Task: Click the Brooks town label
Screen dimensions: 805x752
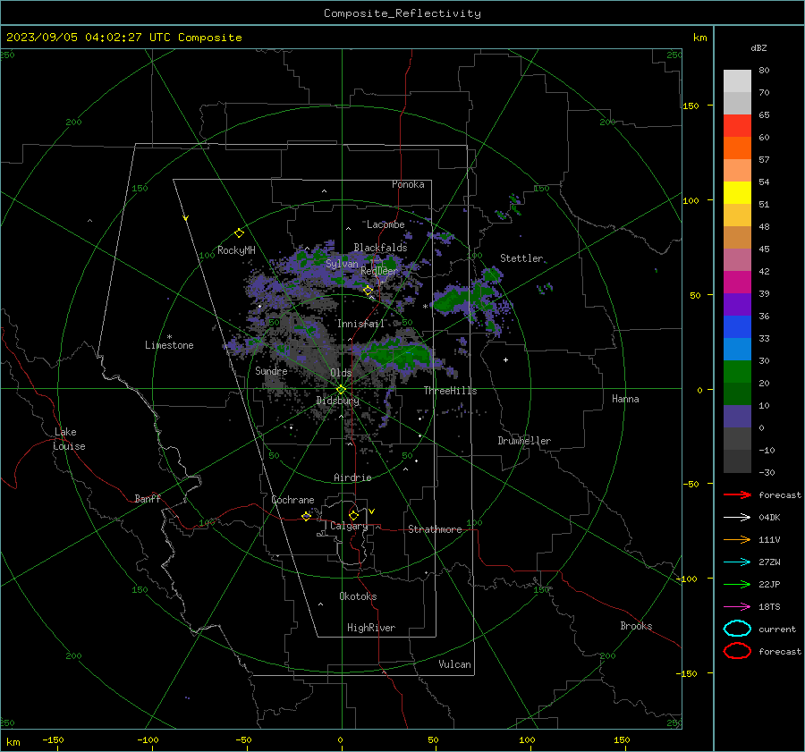Action: click(x=636, y=626)
